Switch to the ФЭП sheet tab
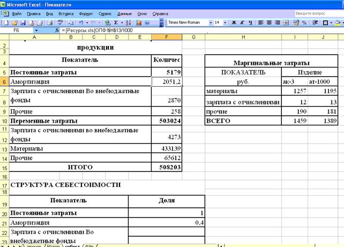This screenshot has height=247, width=344. [x=89, y=246]
